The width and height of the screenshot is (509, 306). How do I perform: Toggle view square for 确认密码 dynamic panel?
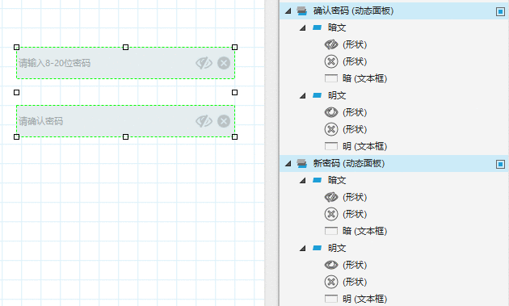(x=500, y=11)
